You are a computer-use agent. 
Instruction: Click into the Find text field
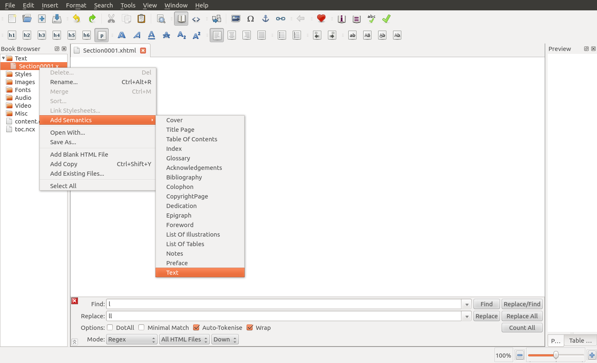click(x=284, y=304)
